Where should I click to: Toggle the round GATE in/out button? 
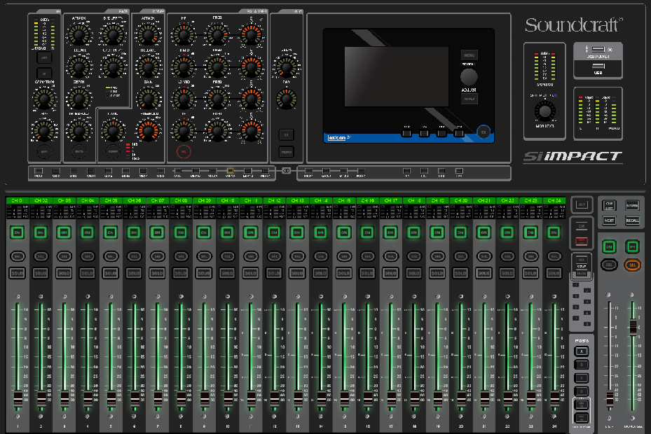(x=79, y=151)
